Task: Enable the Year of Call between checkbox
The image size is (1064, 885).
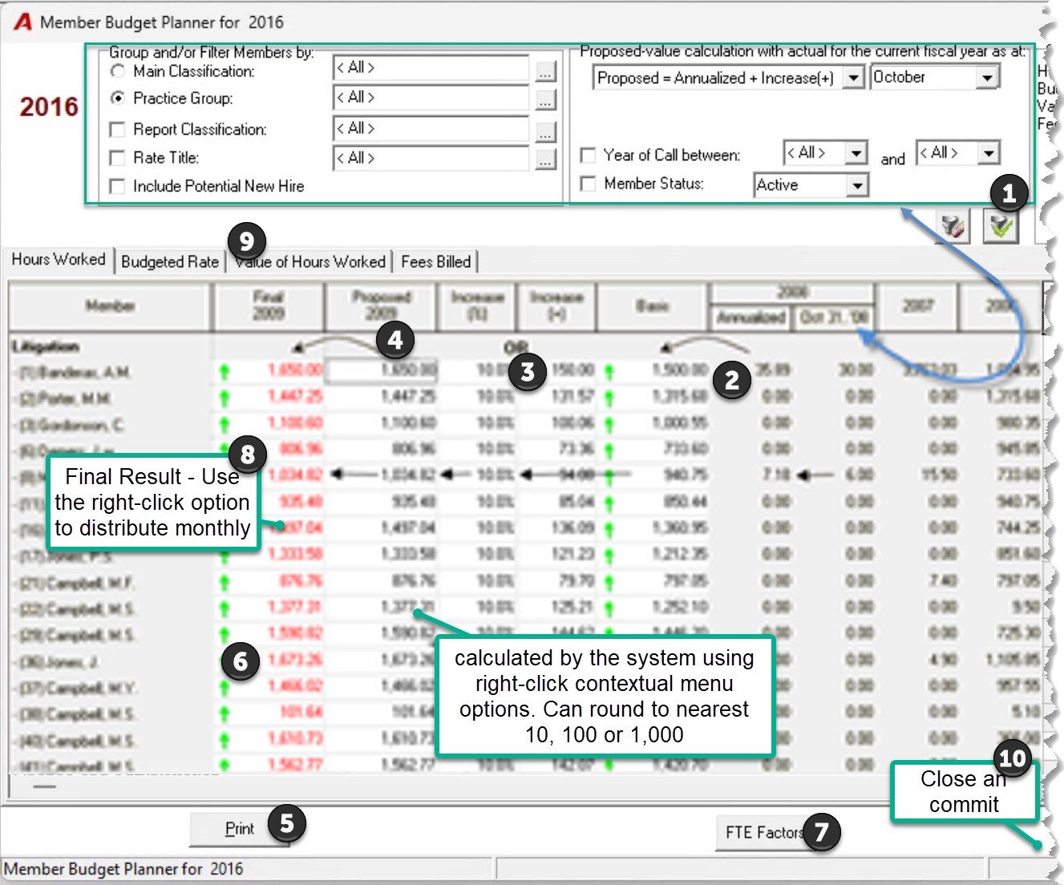Action: point(588,155)
